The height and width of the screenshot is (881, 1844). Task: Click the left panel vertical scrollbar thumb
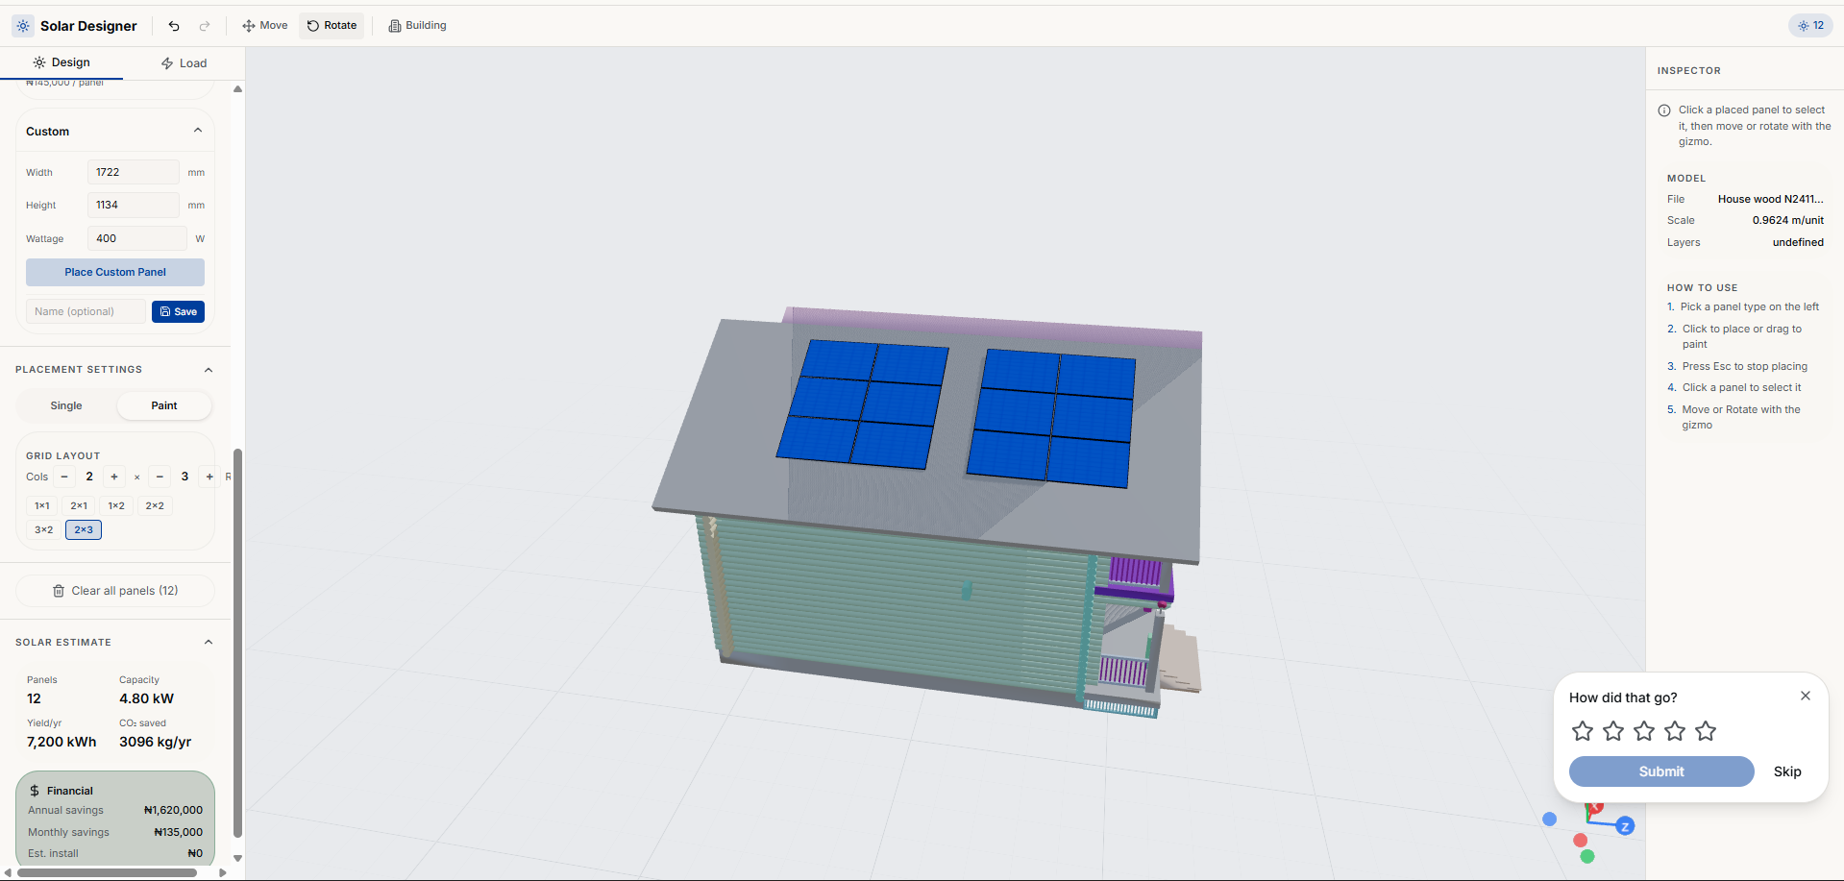click(237, 642)
